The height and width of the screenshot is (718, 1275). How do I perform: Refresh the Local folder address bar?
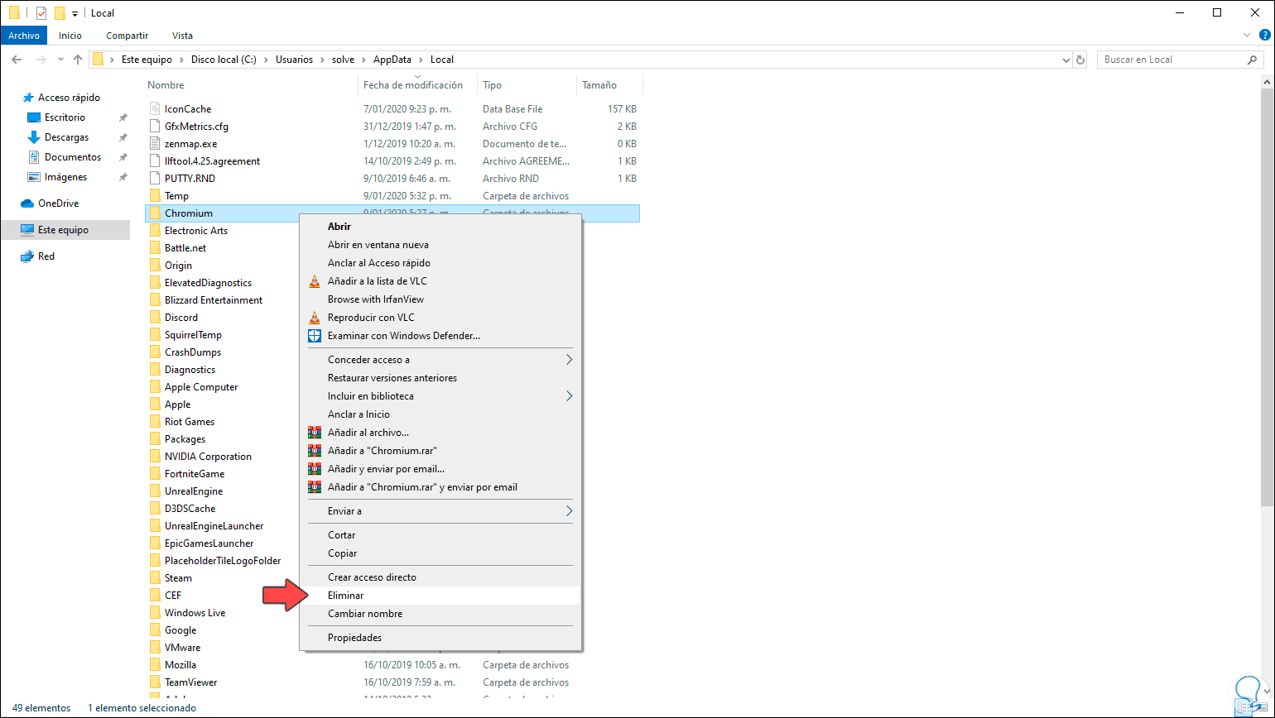(1080, 60)
